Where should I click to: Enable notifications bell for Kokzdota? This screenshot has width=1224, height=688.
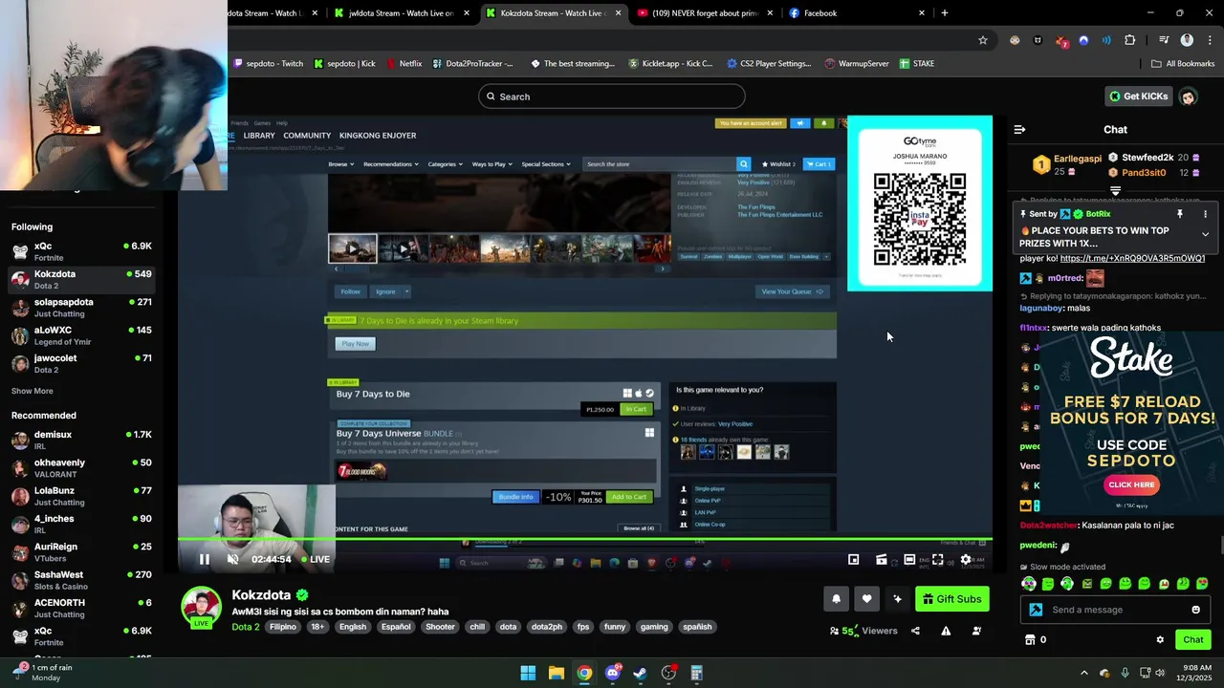(x=836, y=599)
